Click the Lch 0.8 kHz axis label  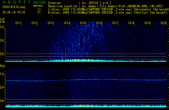pos(2,54)
